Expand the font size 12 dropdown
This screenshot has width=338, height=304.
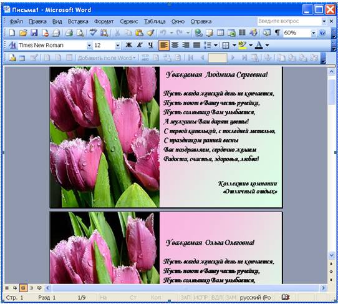[x=118, y=46]
